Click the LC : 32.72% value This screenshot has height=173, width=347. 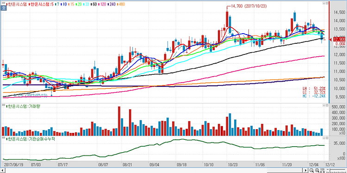tap(314, 92)
